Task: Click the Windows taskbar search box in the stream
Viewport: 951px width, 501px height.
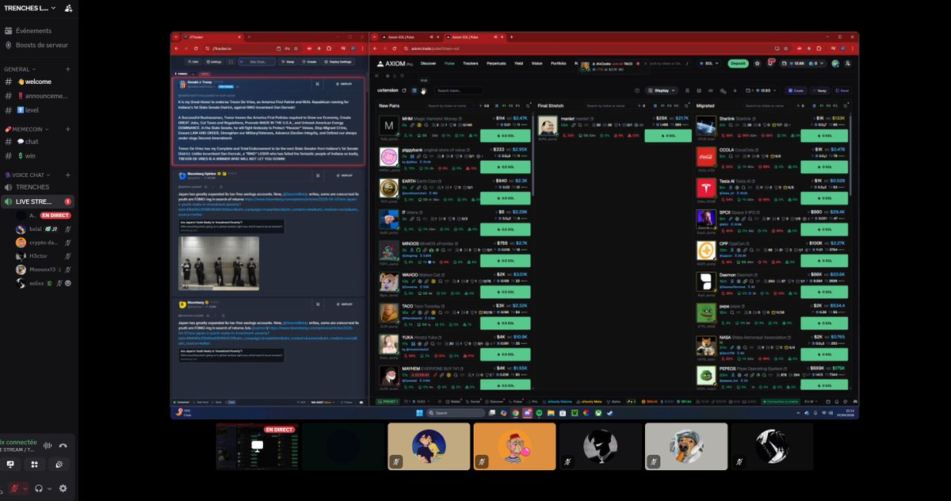Action: (454, 413)
